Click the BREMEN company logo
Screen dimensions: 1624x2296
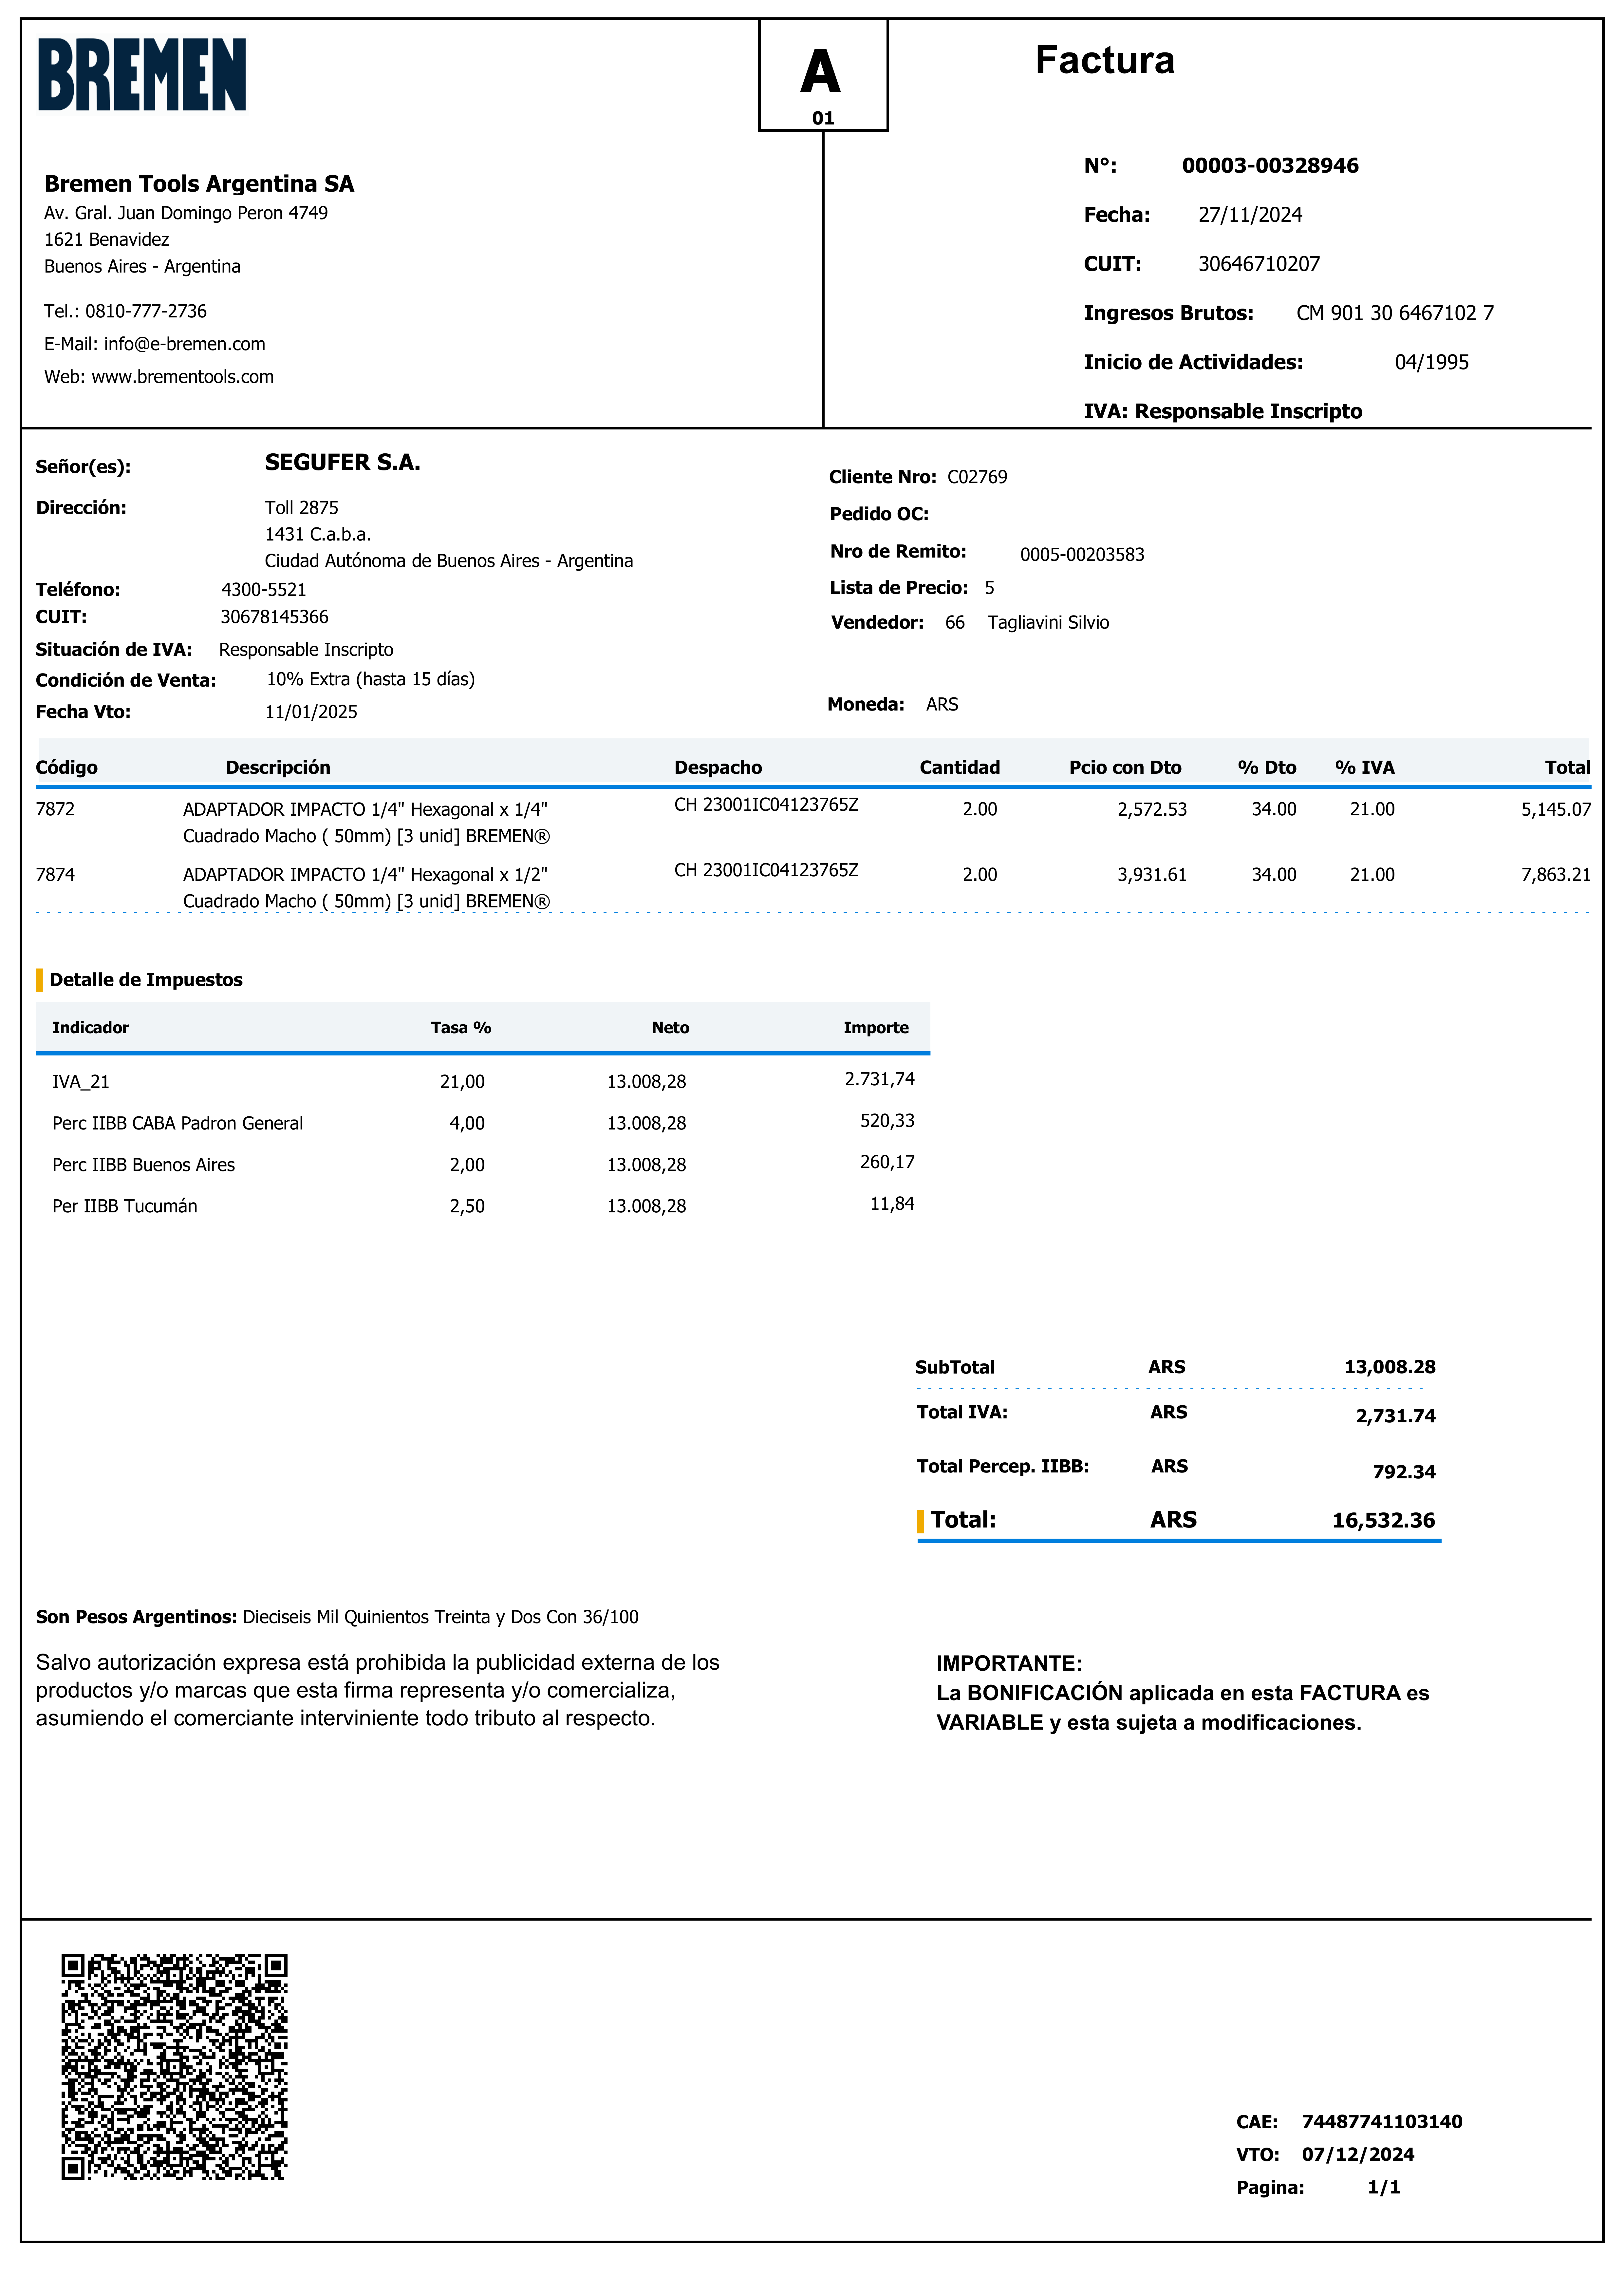point(142,75)
